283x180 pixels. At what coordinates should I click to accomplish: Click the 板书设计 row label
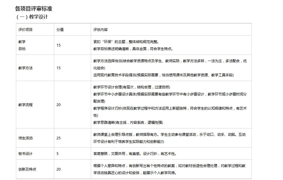[25, 153]
